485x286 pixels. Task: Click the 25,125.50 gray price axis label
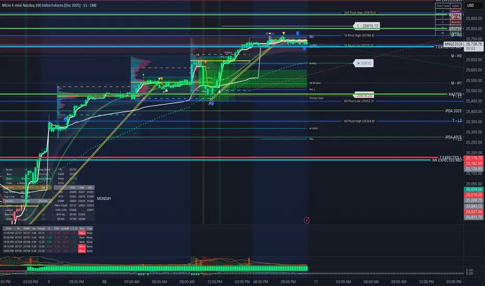[x=474, y=169]
